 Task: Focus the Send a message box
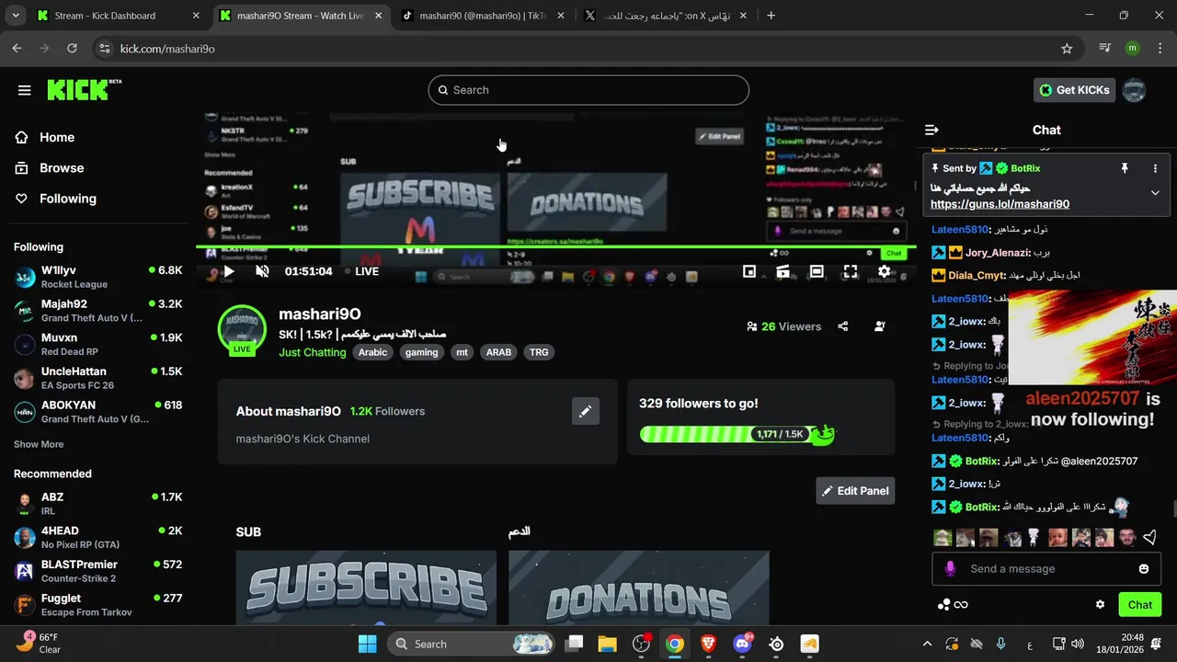click(1046, 569)
